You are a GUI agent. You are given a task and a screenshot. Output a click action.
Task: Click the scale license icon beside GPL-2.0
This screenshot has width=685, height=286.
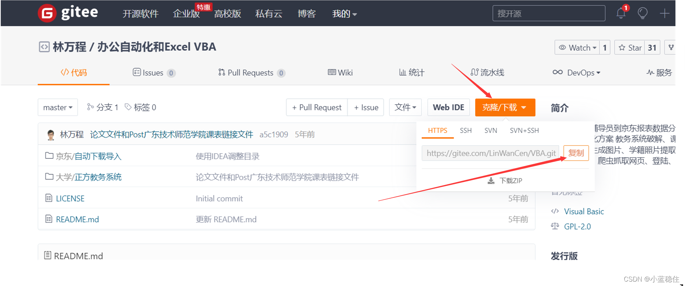coord(555,226)
